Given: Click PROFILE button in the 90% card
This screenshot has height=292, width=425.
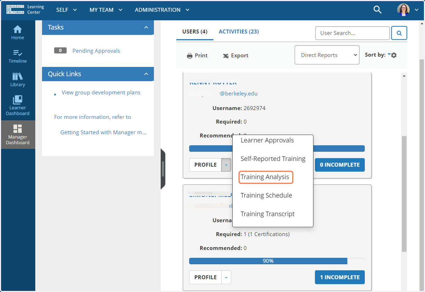Looking at the screenshot, I should click(205, 277).
